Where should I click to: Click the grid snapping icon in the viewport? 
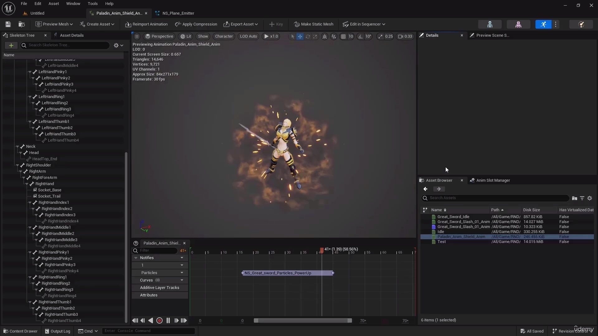pyautogui.click(x=344, y=36)
